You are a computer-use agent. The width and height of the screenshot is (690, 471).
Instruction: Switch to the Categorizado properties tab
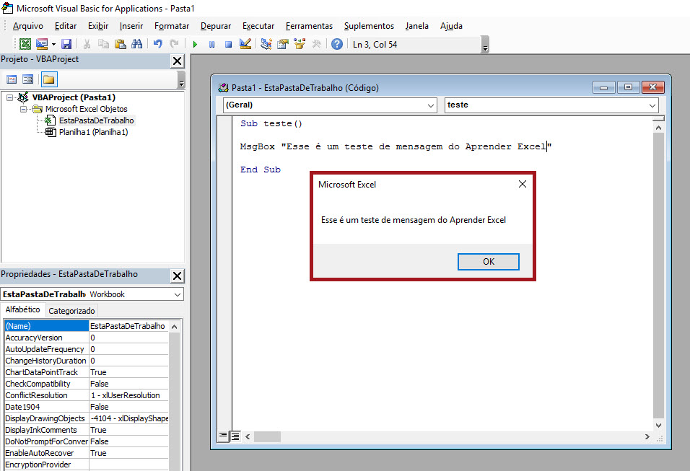(x=71, y=311)
